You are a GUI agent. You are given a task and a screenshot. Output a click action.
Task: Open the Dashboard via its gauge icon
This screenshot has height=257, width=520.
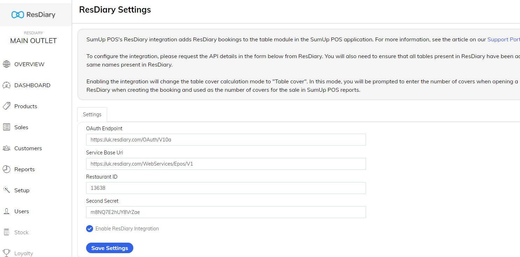click(7, 85)
